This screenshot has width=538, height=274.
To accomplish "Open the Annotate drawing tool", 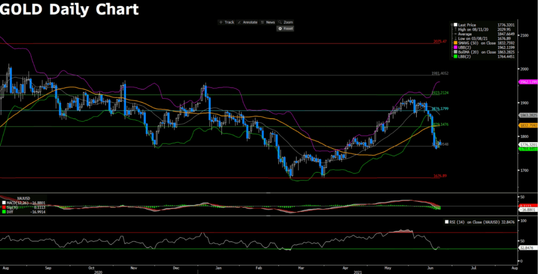I will click(x=247, y=22).
